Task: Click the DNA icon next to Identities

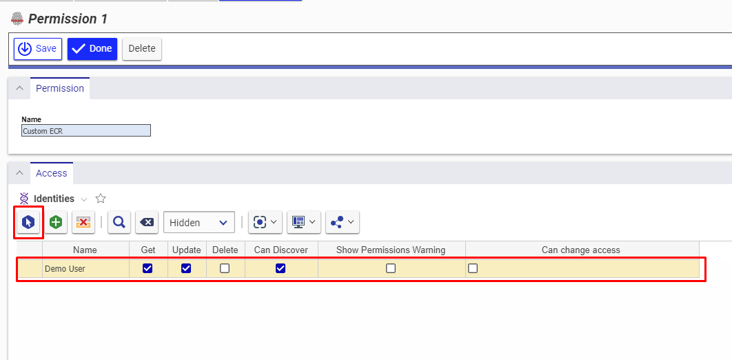Action: tap(24, 199)
